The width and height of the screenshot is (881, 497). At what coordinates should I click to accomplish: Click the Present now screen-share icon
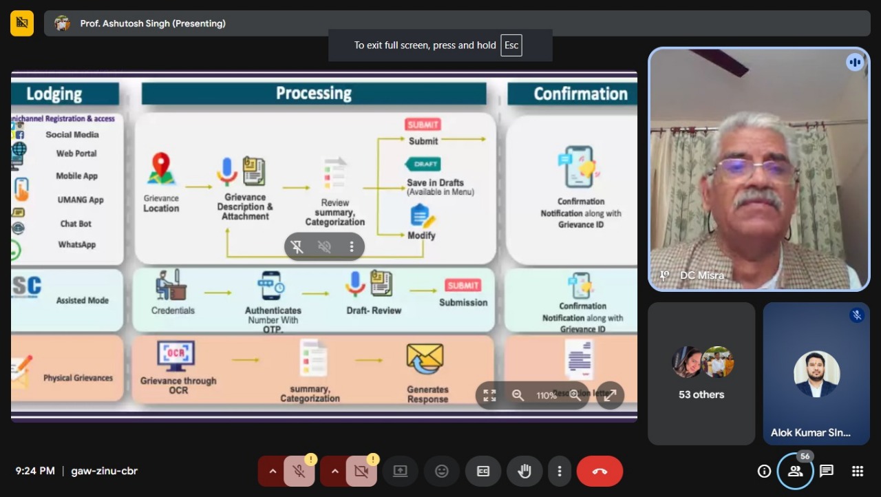[401, 472]
